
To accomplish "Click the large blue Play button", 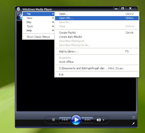I will pyautogui.click(x=76, y=120).
